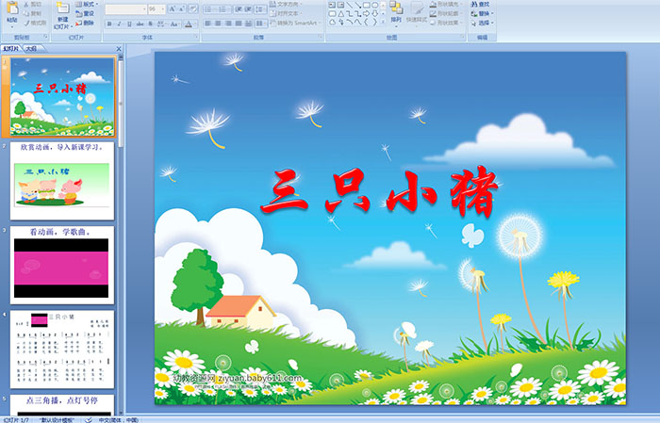Click the Cut (剪切) icon
This screenshot has width=660, height=423.
[x=33, y=4]
